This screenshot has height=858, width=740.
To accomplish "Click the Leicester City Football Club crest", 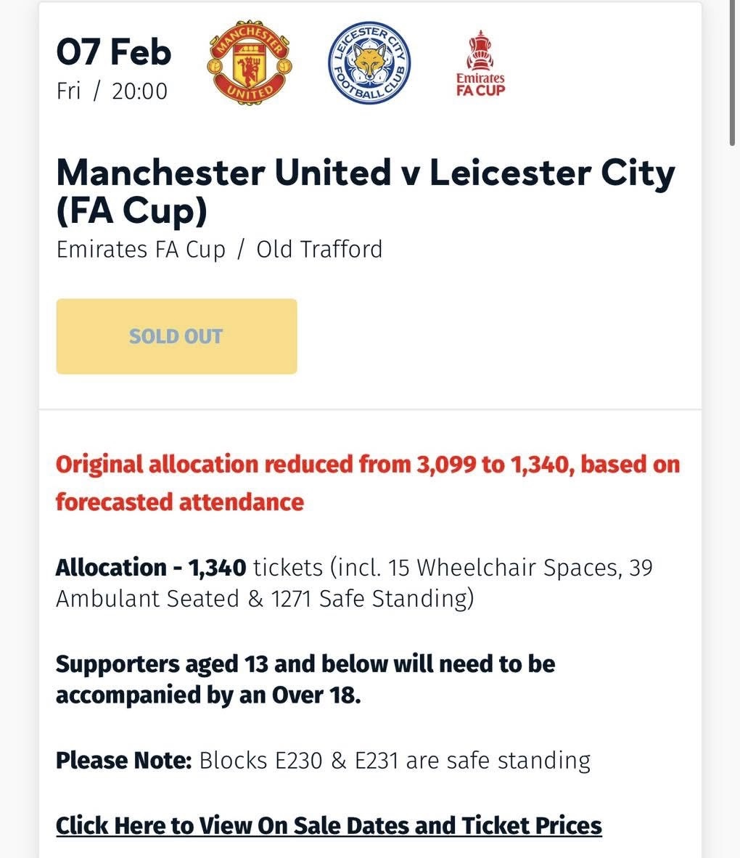I will [369, 63].
